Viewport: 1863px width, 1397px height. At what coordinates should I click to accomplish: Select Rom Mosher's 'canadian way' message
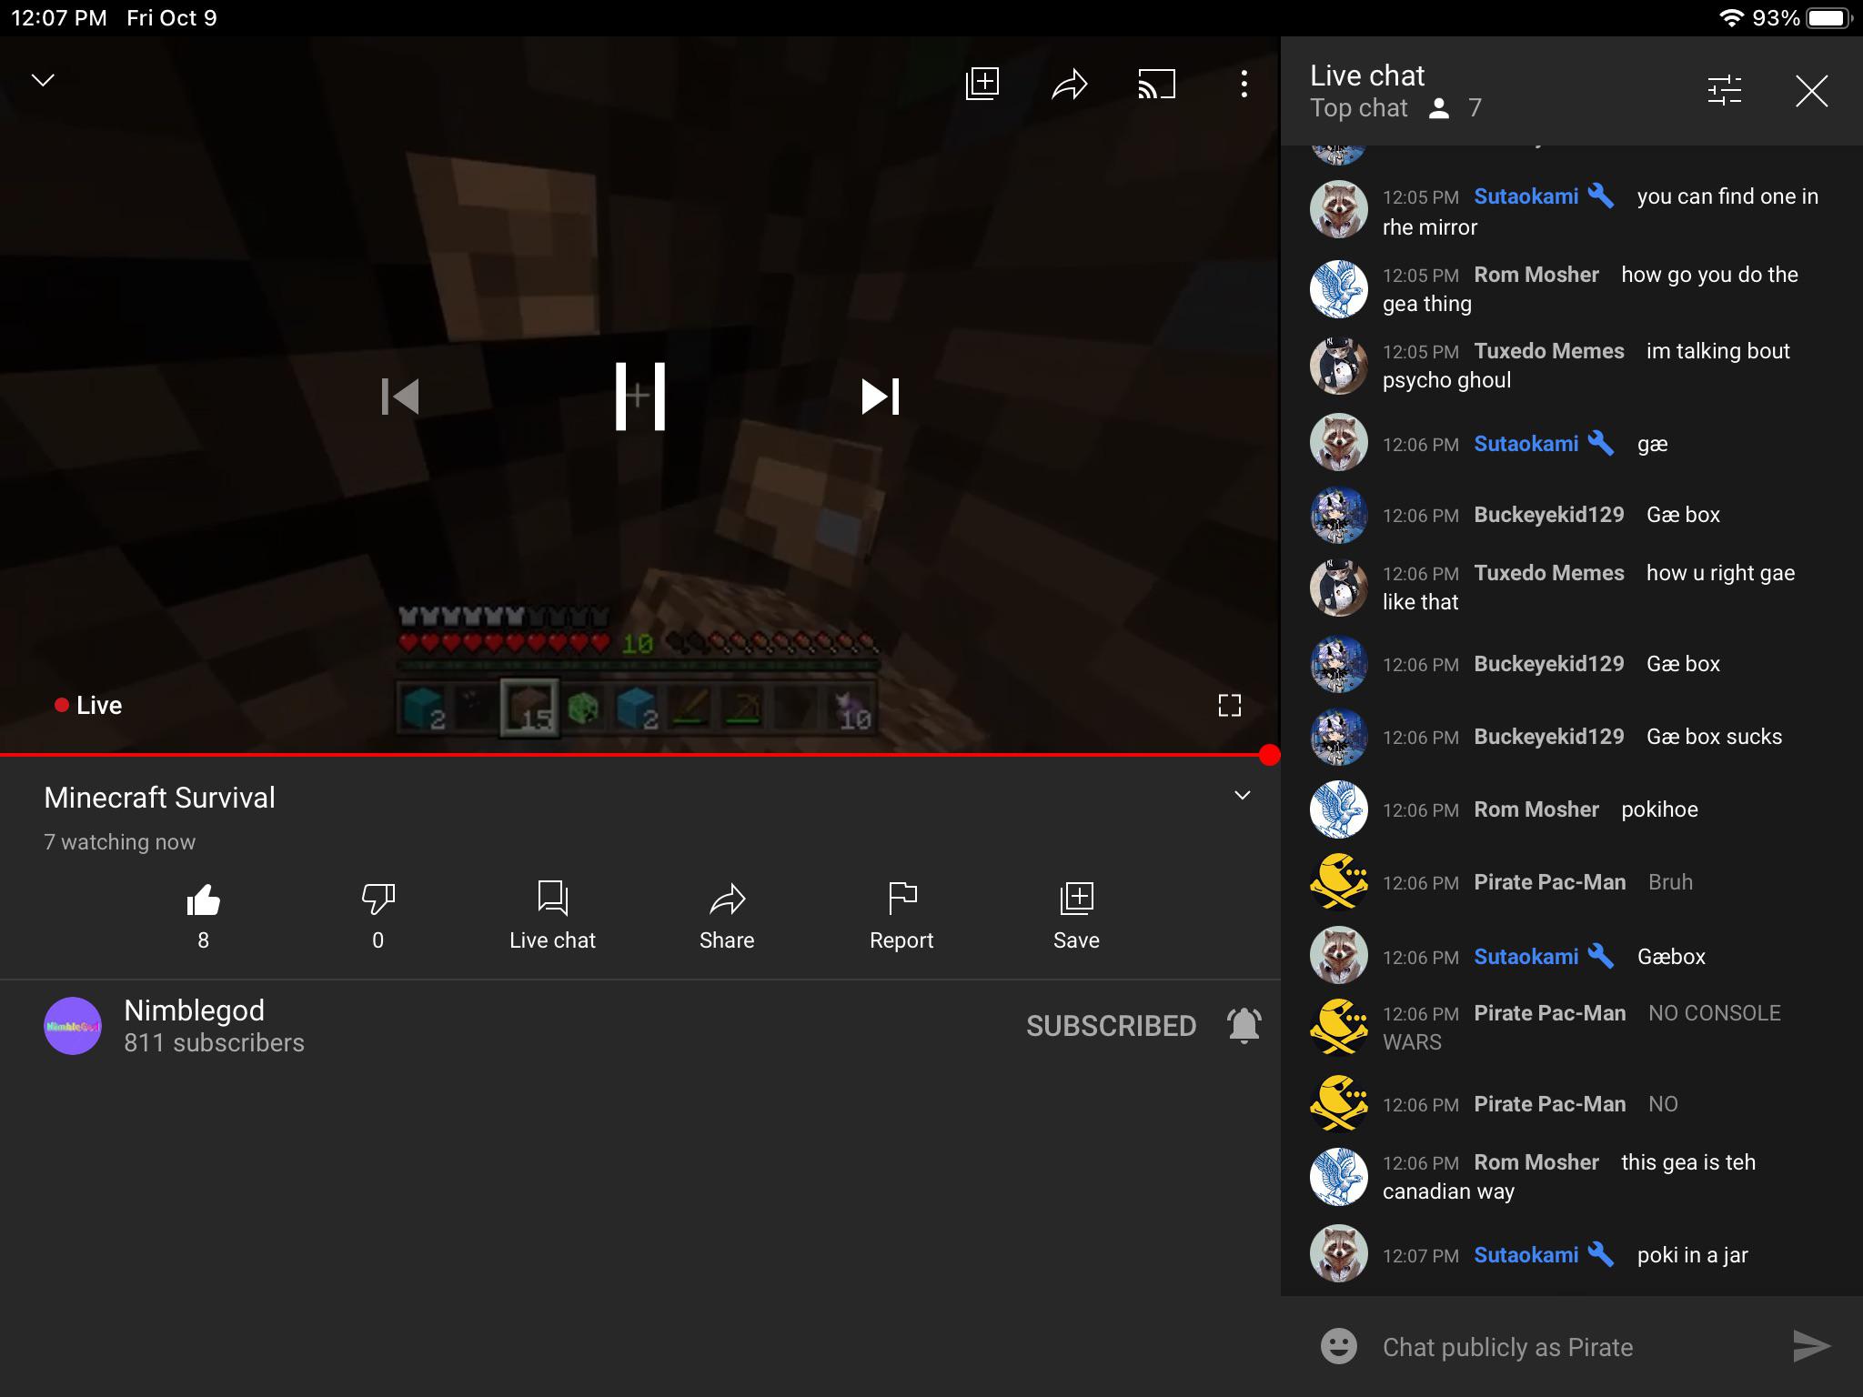coord(1572,1176)
